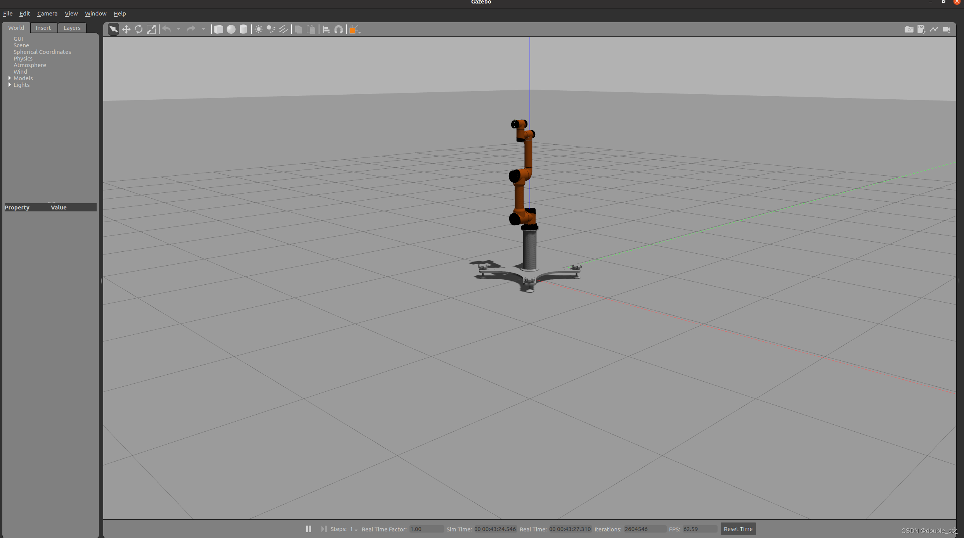The height and width of the screenshot is (538, 964).
Task: Switch to the Insert tab
Action: (43, 28)
